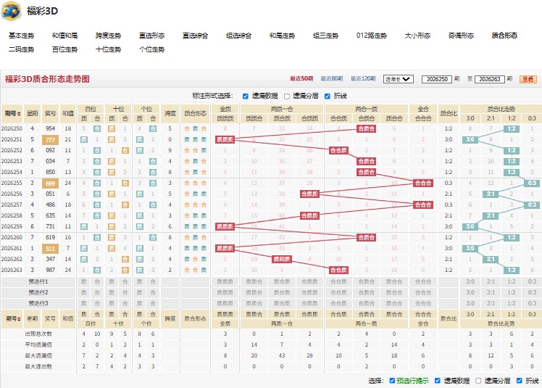Sort by 期号 column header arrow
The image size is (542, 388).
19,114
